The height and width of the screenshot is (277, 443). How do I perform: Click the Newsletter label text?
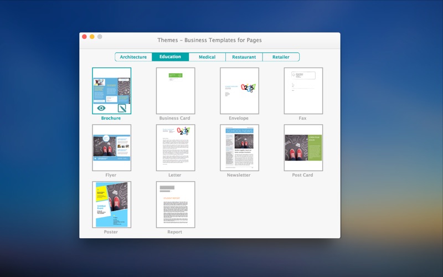point(239,175)
